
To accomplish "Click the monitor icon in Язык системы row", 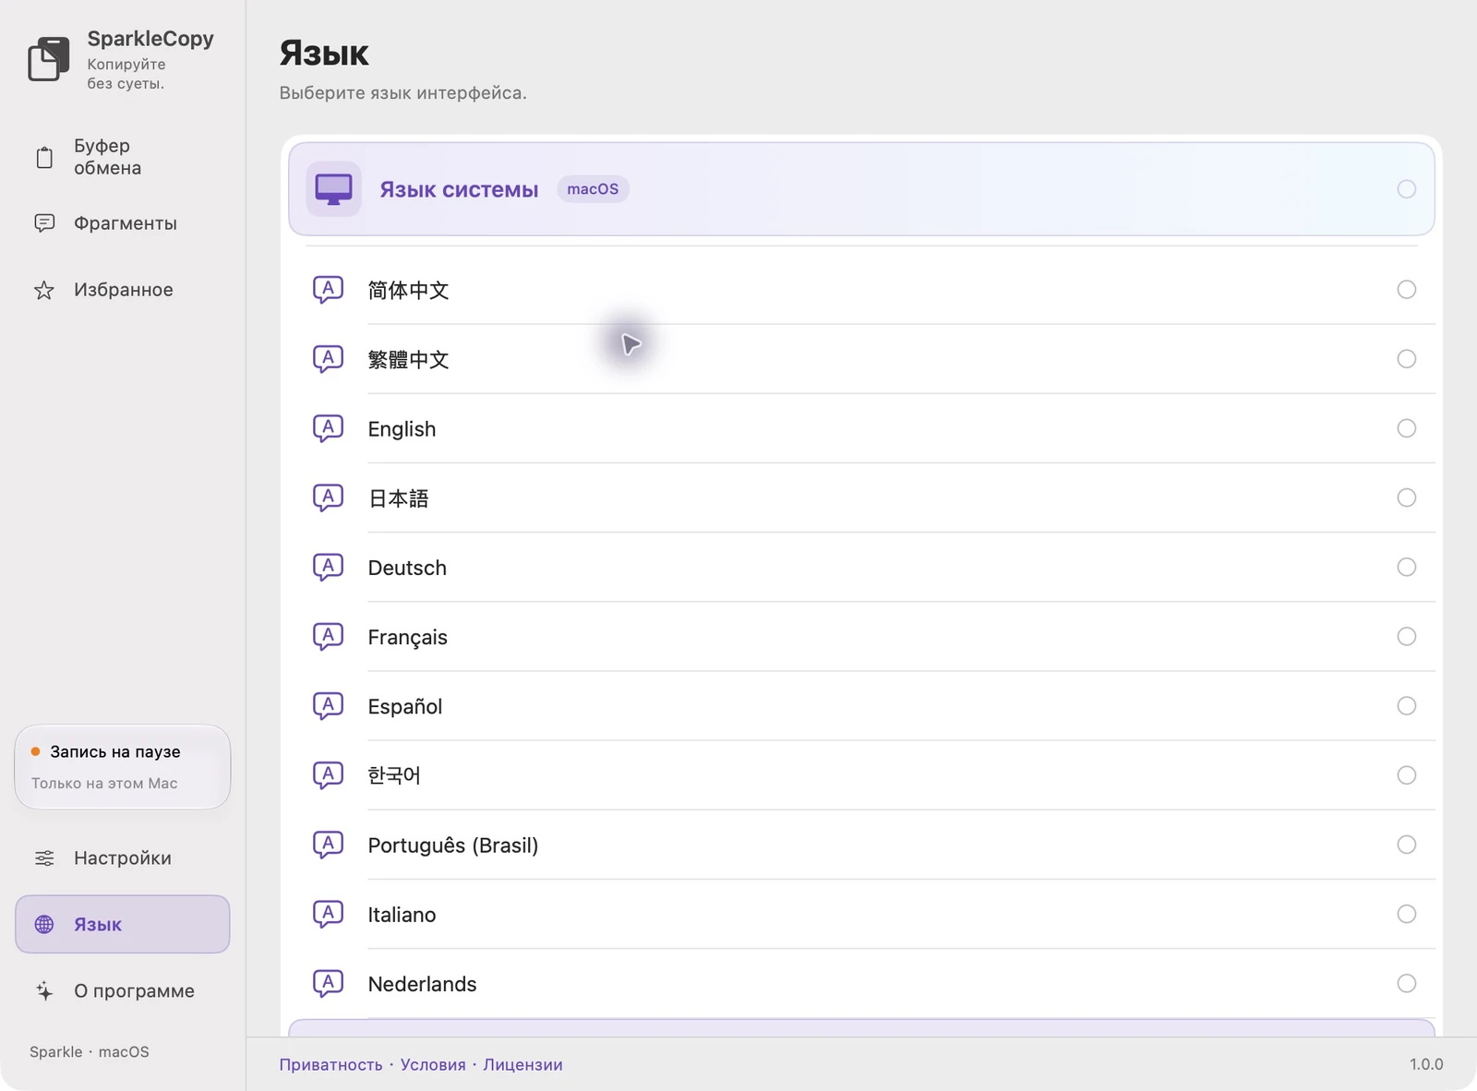I will point(333,189).
